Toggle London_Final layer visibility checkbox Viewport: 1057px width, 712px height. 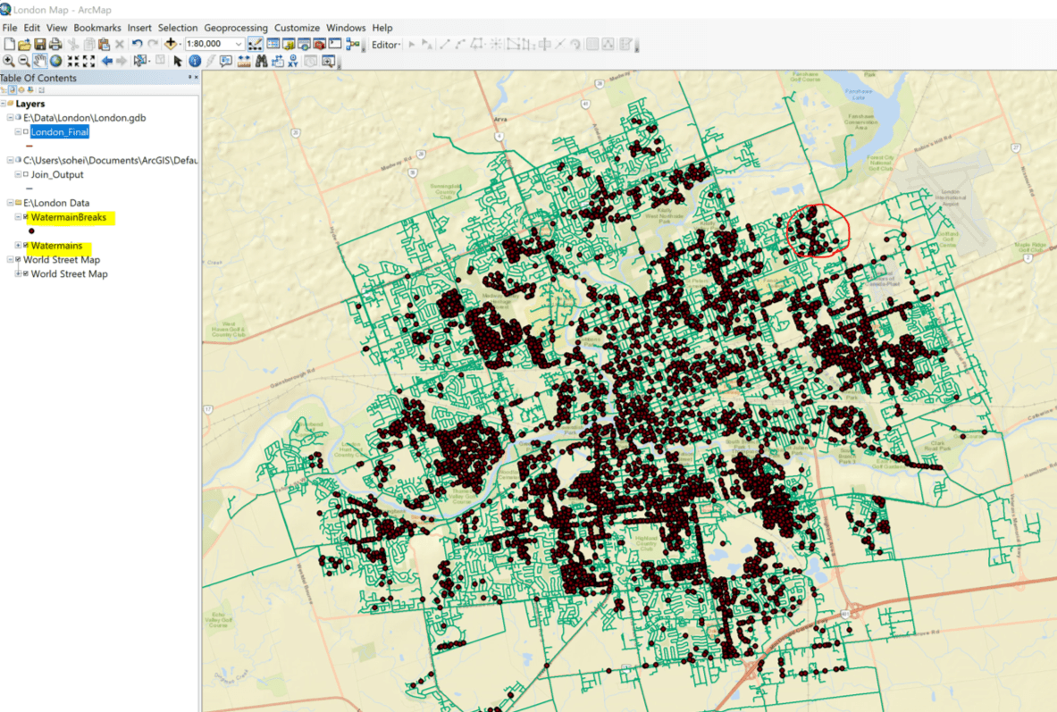coord(26,132)
